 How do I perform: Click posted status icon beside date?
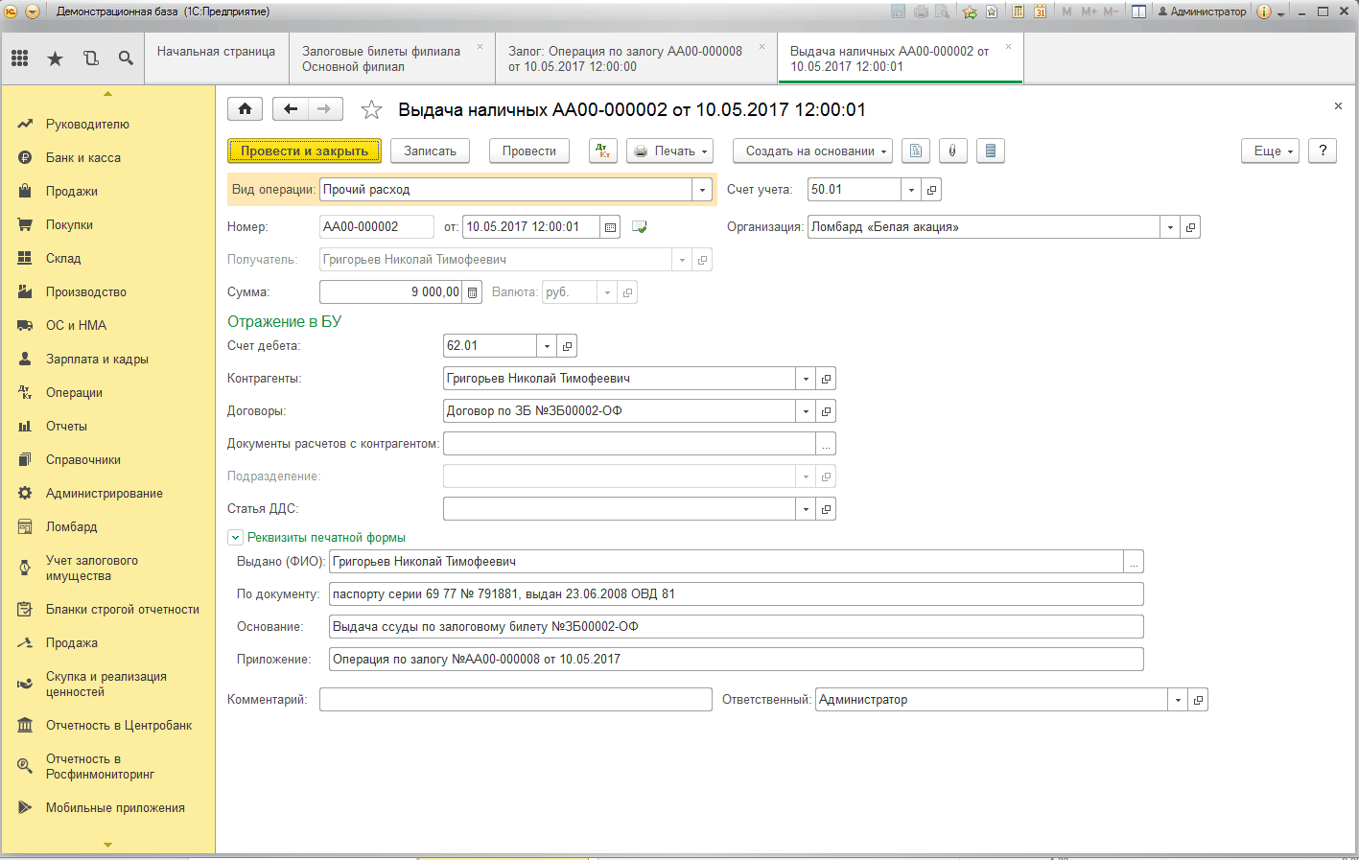click(640, 227)
